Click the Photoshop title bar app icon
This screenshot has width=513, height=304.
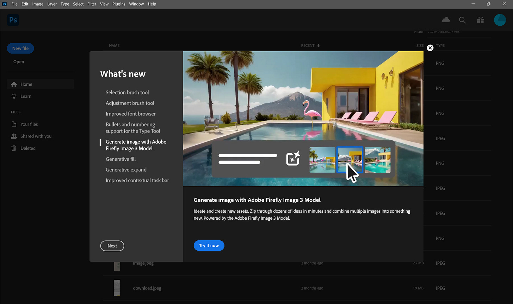(x=4, y=4)
